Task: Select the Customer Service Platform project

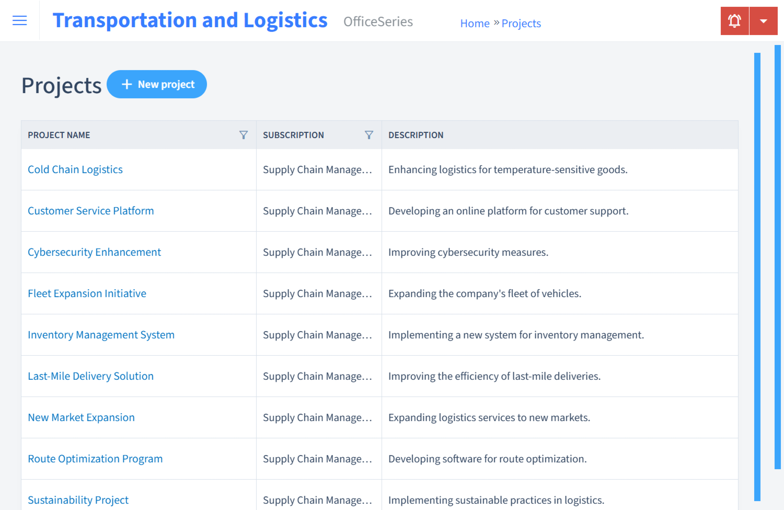Action: tap(90, 211)
